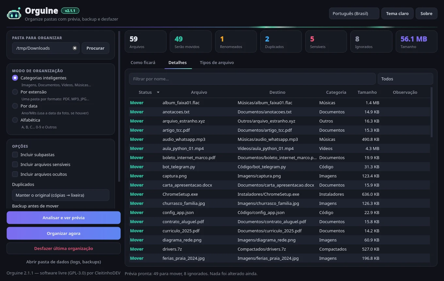Open the Todos status filter dropdown

coord(405,79)
